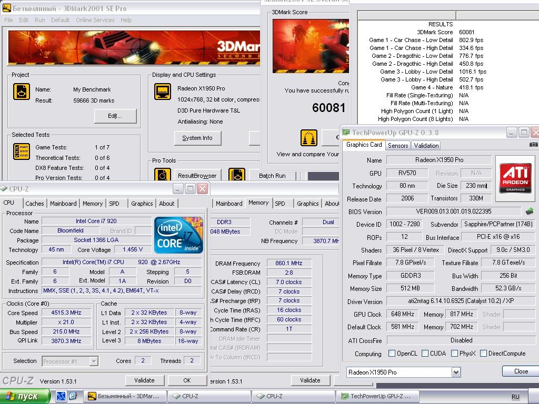Click Validate in the front CPU-Z window
539x404 pixels.
coord(144,380)
